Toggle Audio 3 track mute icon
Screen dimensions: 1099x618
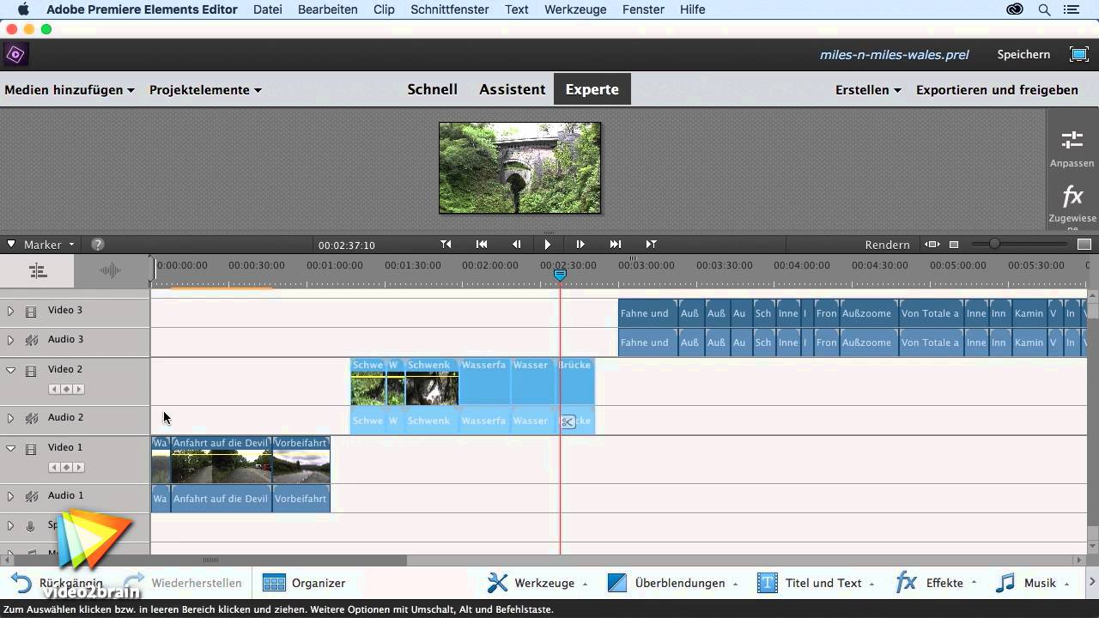[x=32, y=340]
